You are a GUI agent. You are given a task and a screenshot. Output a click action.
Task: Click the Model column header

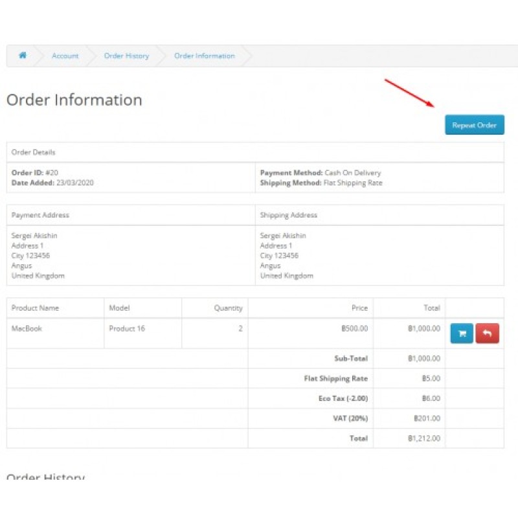coord(118,308)
